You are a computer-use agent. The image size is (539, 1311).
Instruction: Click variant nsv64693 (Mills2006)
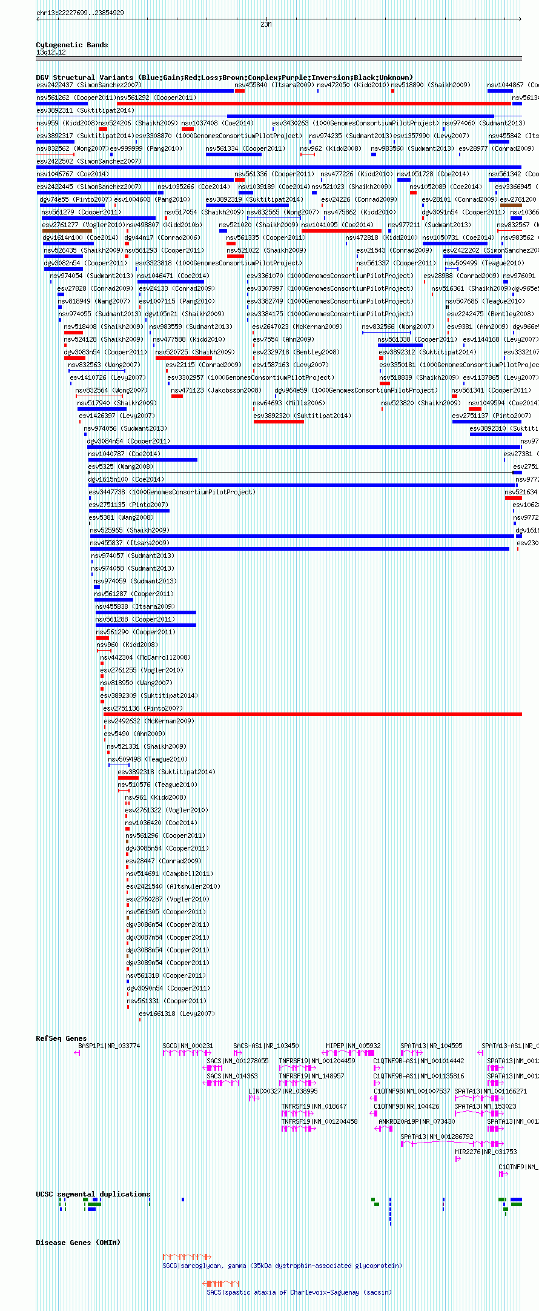(289, 403)
